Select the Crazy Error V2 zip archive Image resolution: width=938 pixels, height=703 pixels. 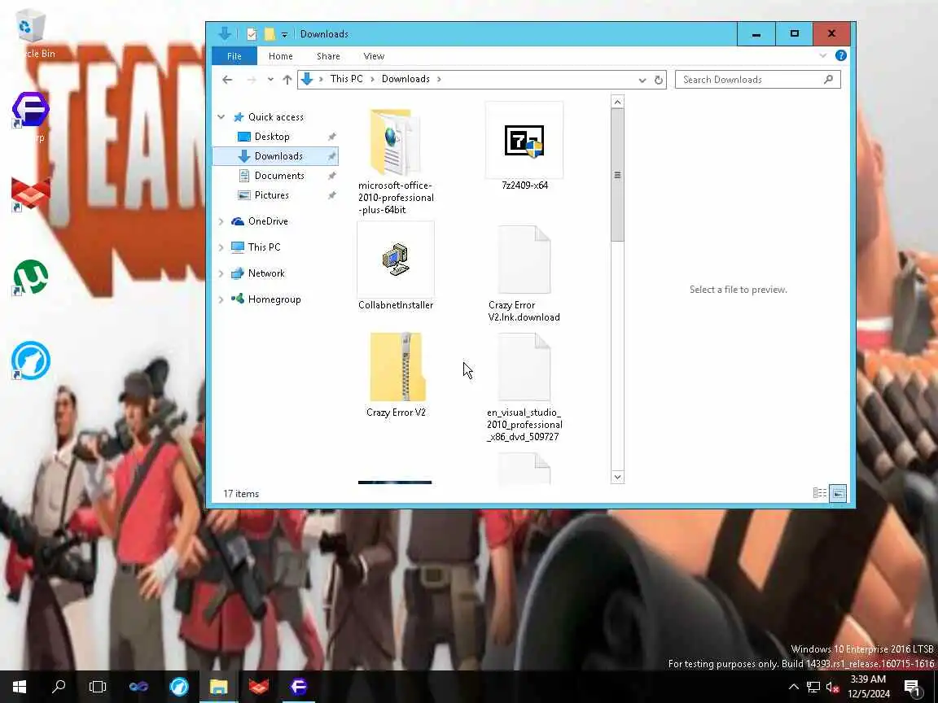[396, 375]
